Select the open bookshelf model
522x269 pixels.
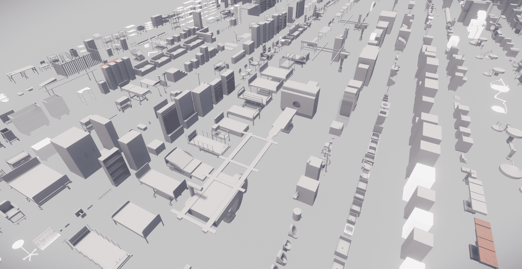tap(114, 166)
